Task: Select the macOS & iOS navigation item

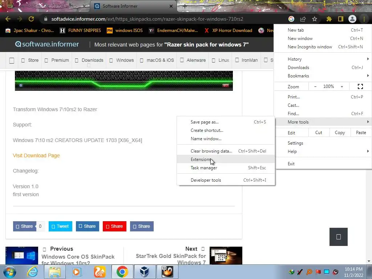Action: (157, 60)
